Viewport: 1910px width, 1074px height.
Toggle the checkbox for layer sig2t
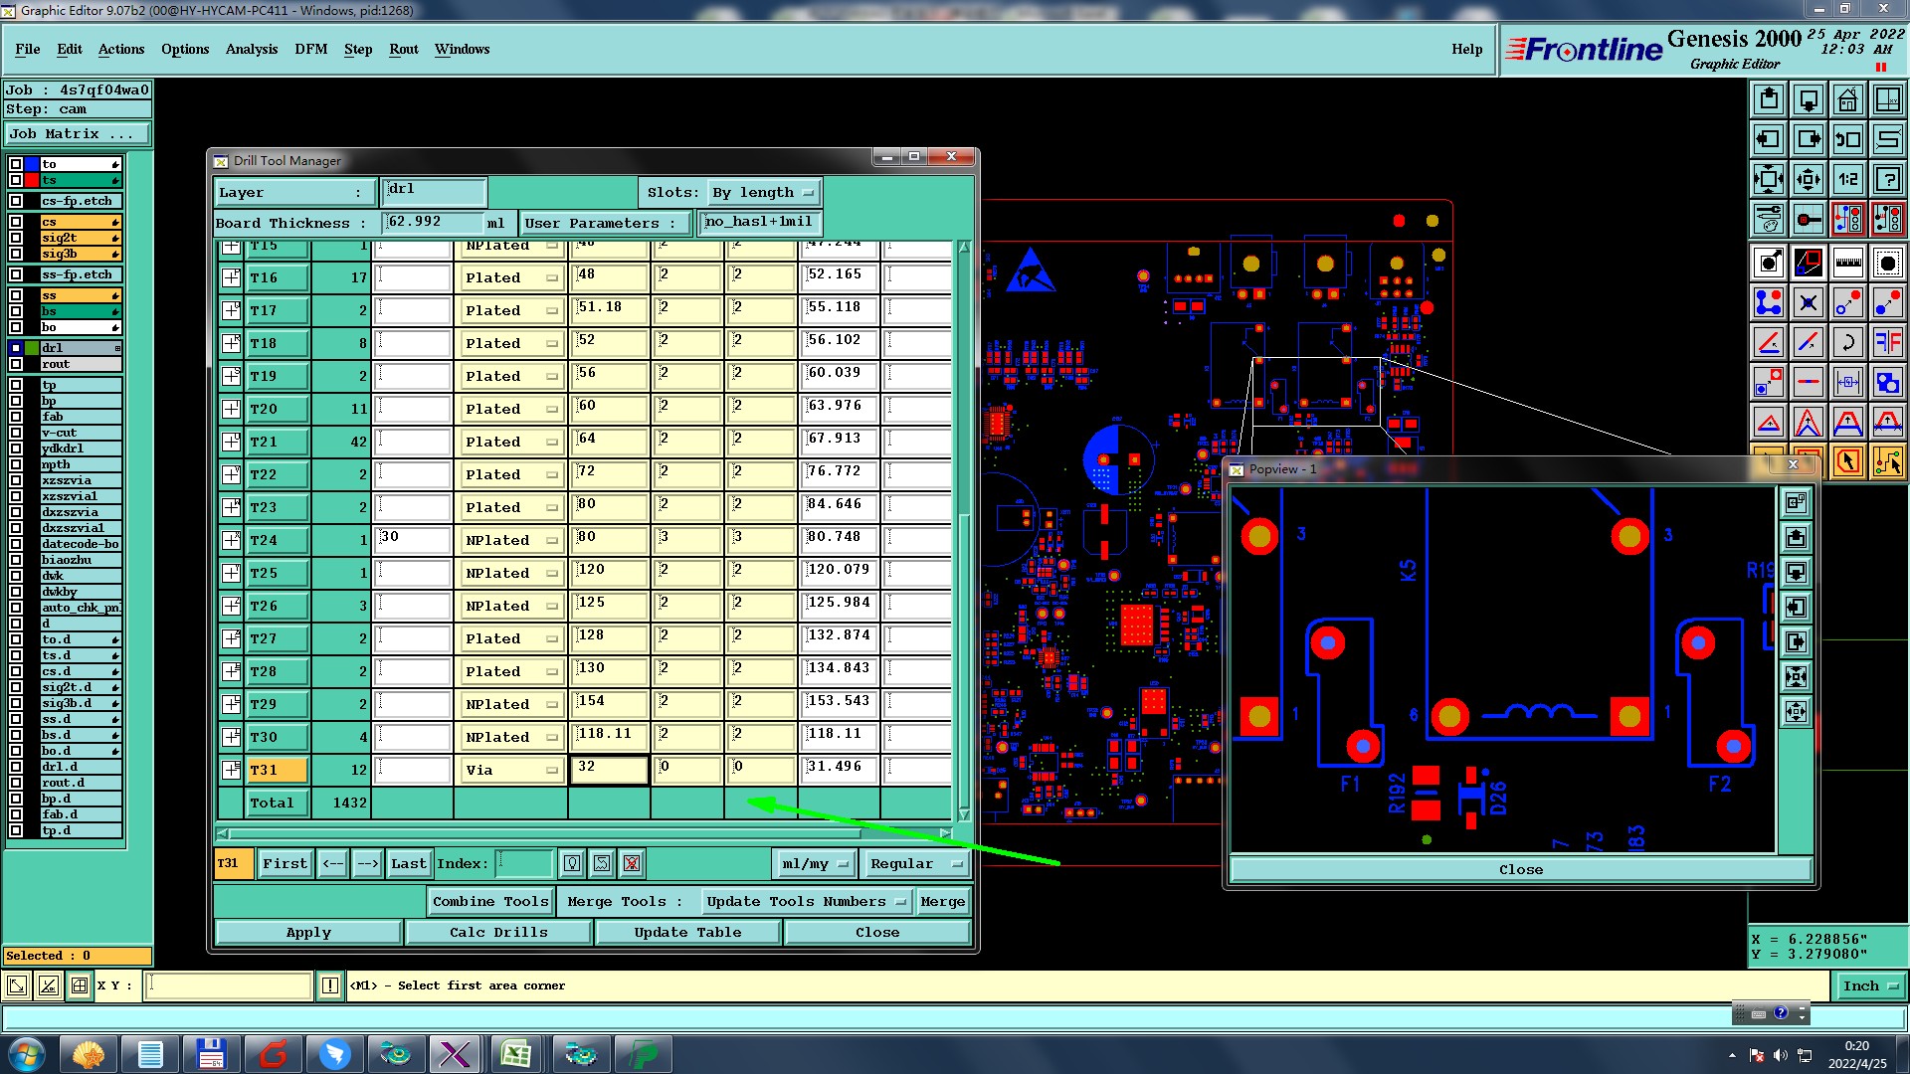(x=16, y=238)
